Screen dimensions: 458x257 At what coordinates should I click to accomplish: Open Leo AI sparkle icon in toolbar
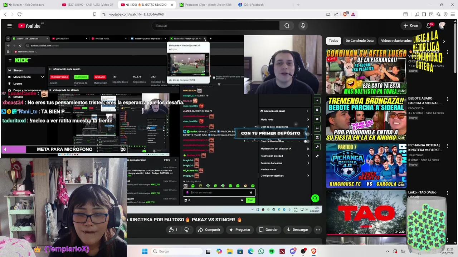coord(438,14)
